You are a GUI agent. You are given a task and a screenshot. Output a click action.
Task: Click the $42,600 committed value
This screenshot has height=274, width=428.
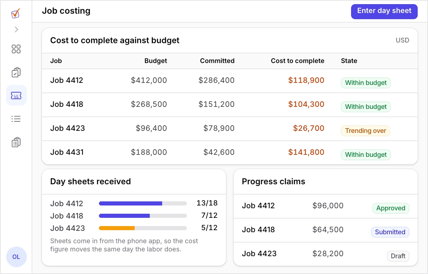[x=219, y=152]
